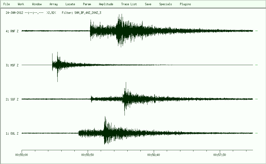
Task: Select the 1: OUL Z trace label
Action: (x=12, y=134)
